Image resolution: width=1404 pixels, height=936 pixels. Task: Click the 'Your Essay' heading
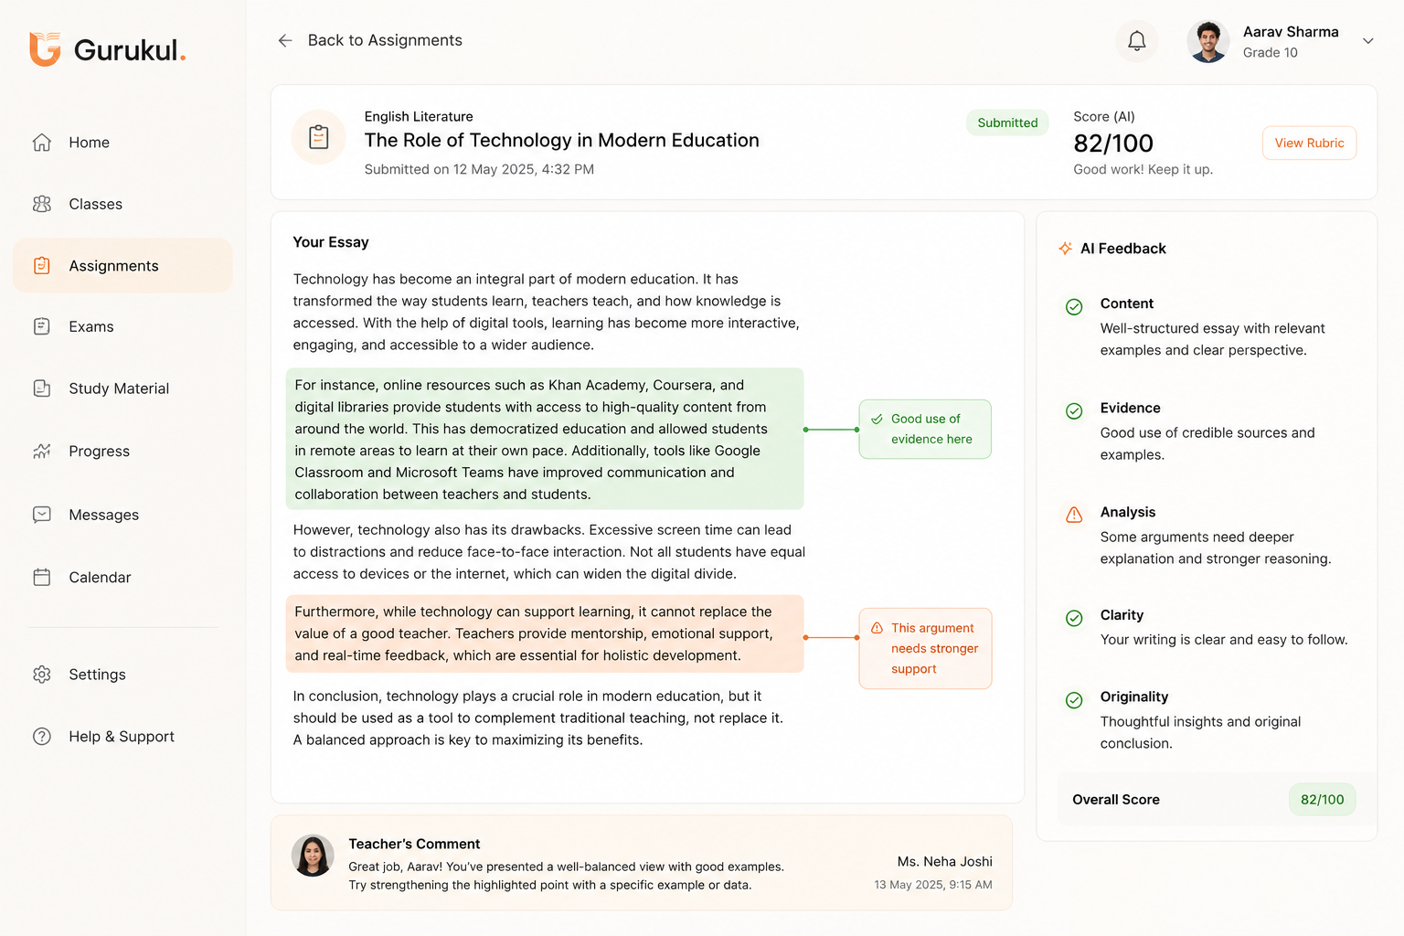pyautogui.click(x=331, y=242)
